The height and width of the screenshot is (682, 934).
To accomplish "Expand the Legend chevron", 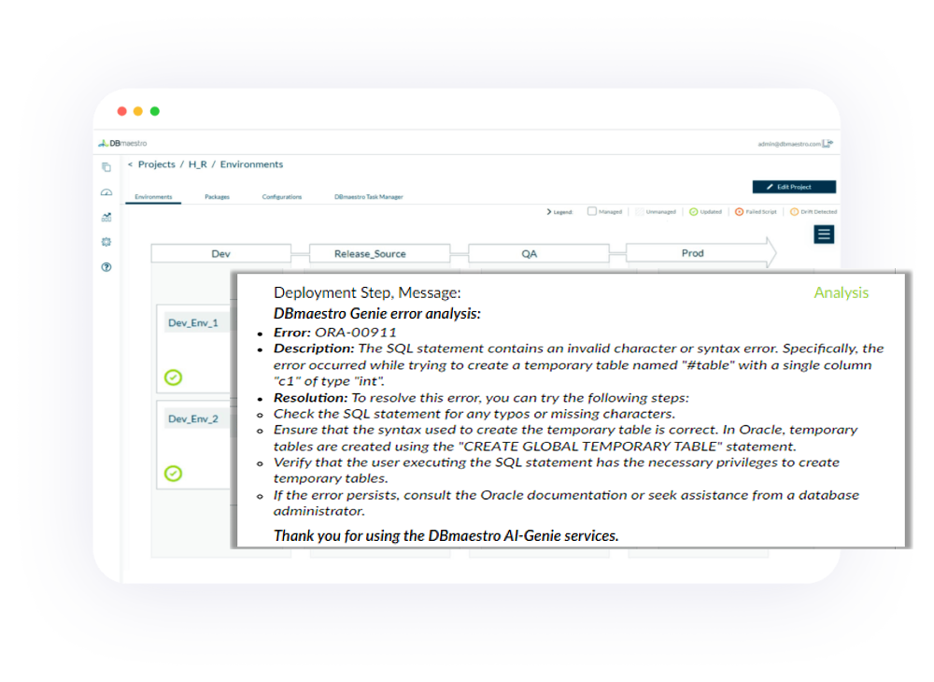I will 549,212.
